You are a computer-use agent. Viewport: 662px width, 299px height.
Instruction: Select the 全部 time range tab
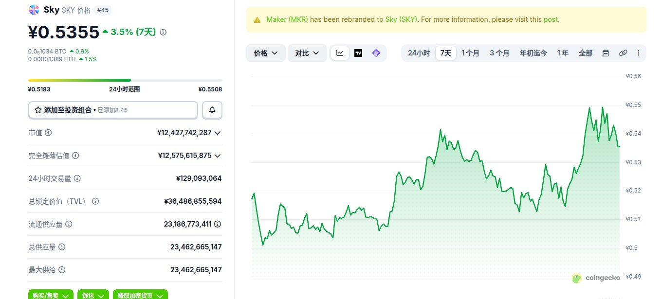[x=586, y=53]
